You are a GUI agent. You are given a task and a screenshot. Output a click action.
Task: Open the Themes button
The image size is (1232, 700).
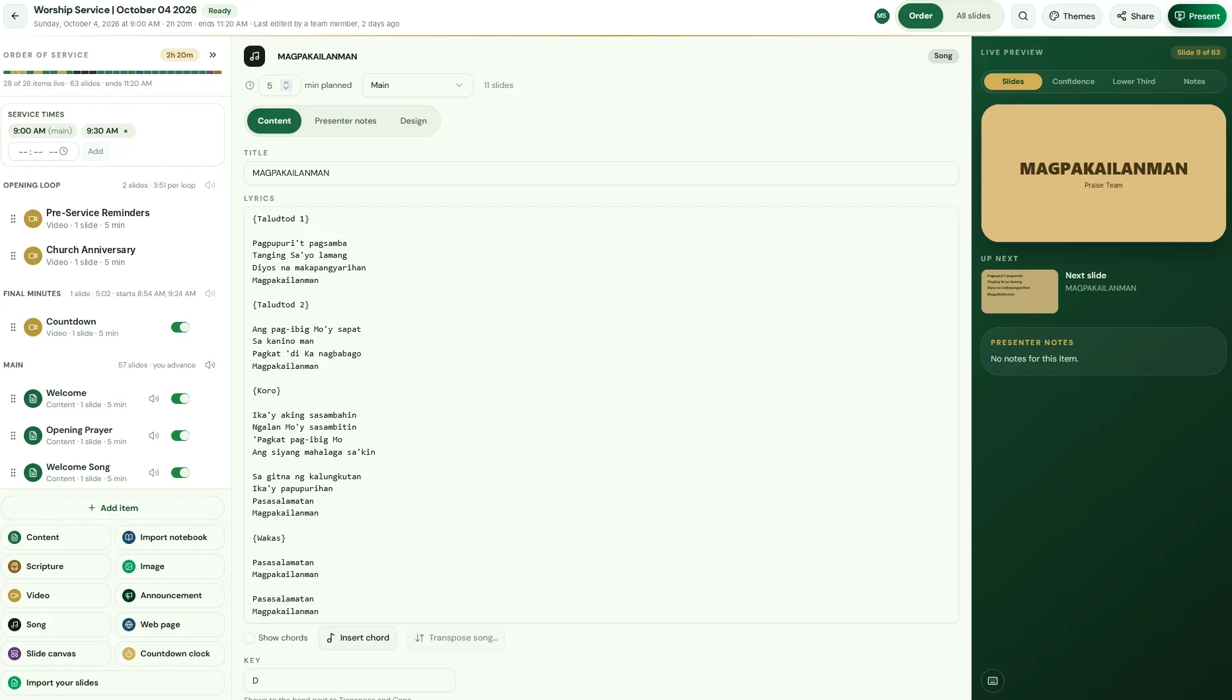(x=1072, y=16)
